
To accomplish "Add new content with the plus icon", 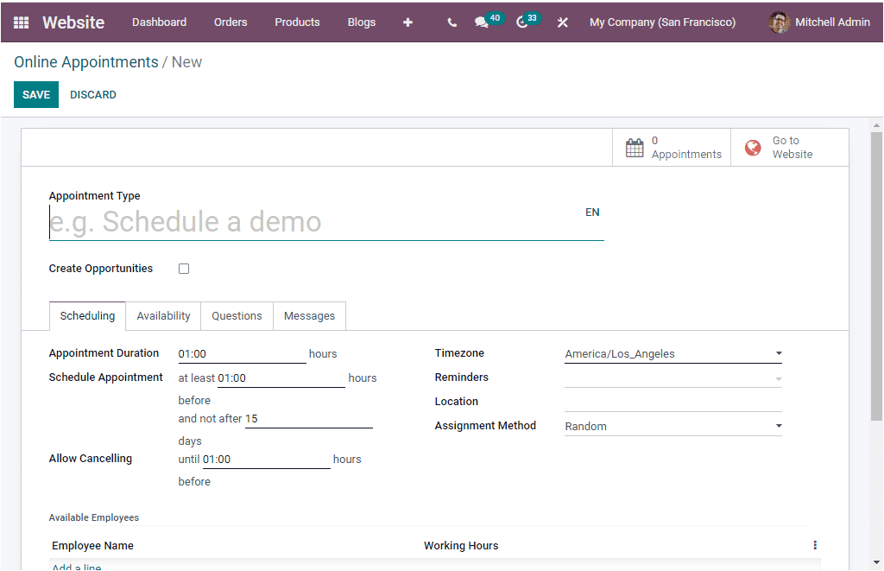I will click(x=407, y=22).
